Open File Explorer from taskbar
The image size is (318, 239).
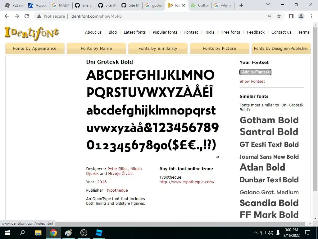38,232
